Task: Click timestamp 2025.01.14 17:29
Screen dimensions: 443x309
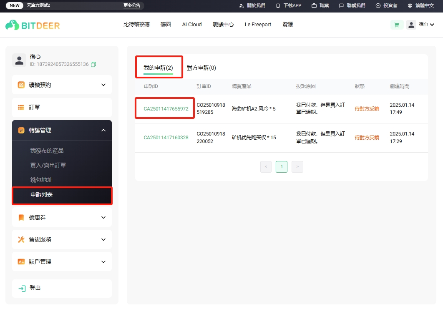Action: (x=402, y=137)
